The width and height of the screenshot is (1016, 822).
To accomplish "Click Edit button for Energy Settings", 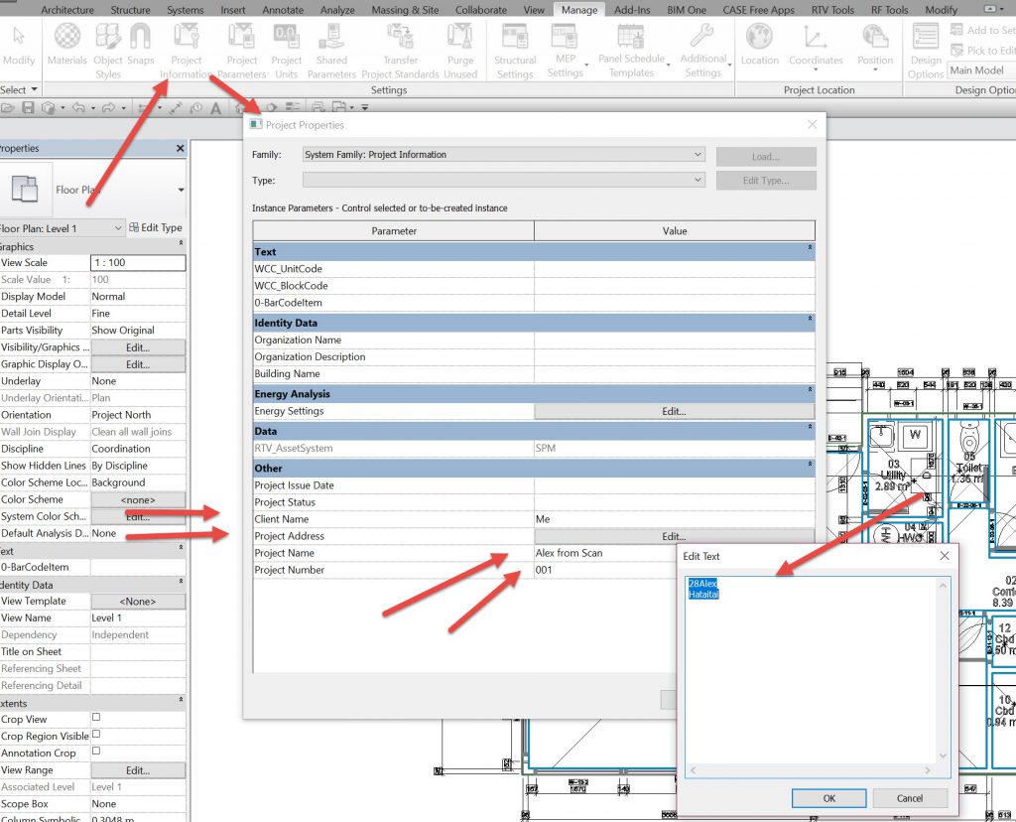I will pos(674,411).
